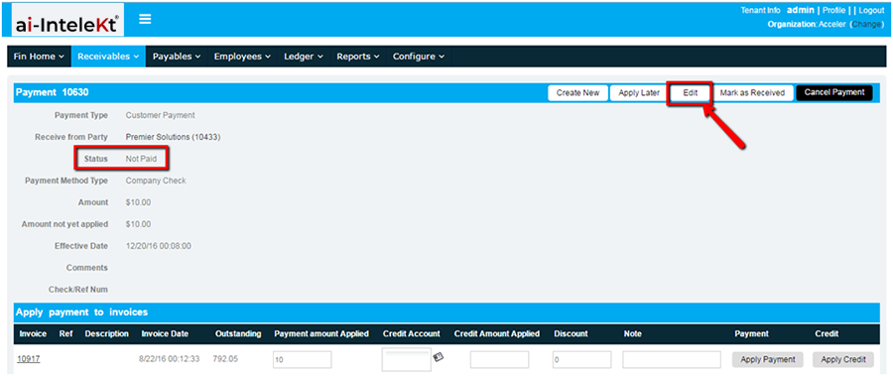
Task: Select the admin username text
Action: (801, 10)
